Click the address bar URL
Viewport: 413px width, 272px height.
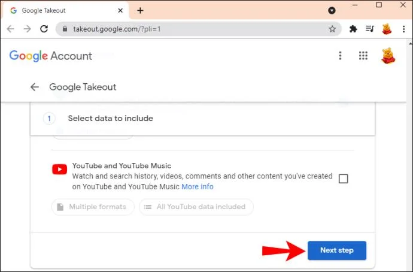pyautogui.click(x=117, y=29)
